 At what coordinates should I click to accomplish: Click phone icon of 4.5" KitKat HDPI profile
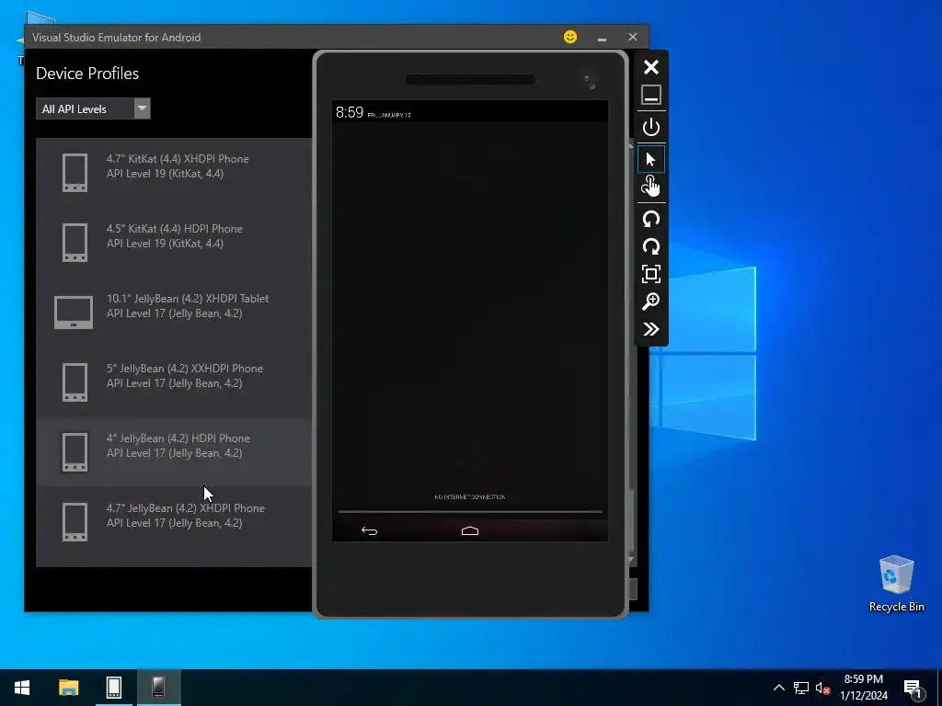click(75, 243)
